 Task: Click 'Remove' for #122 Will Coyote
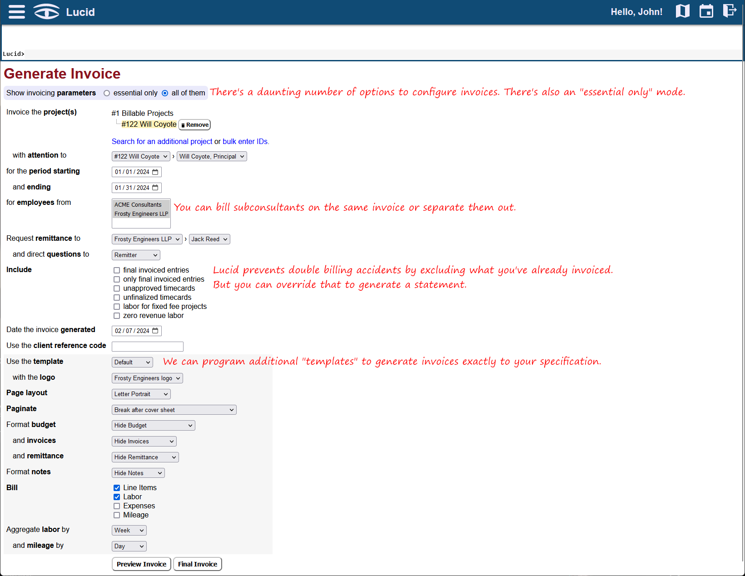point(194,125)
